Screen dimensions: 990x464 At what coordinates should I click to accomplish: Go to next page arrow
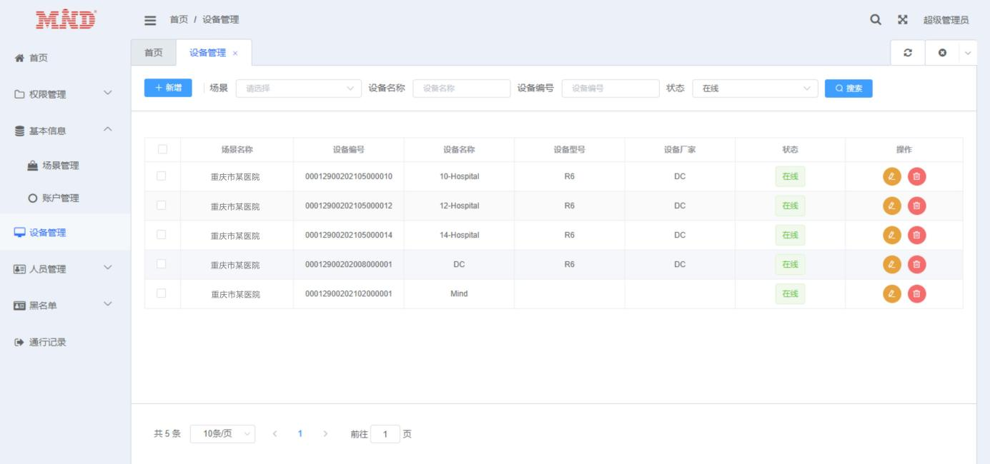click(x=326, y=433)
